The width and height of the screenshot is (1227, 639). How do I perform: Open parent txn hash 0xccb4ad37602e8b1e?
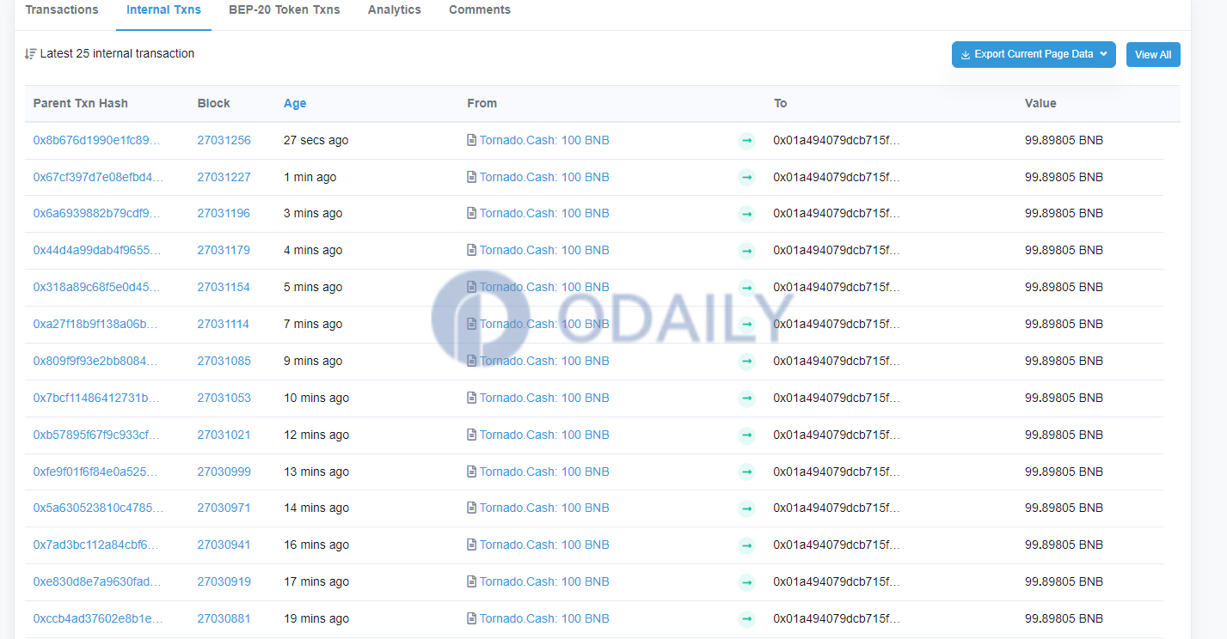point(96,618)
